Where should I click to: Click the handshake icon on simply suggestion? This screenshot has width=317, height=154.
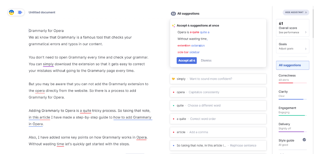[x=173, y=79]
